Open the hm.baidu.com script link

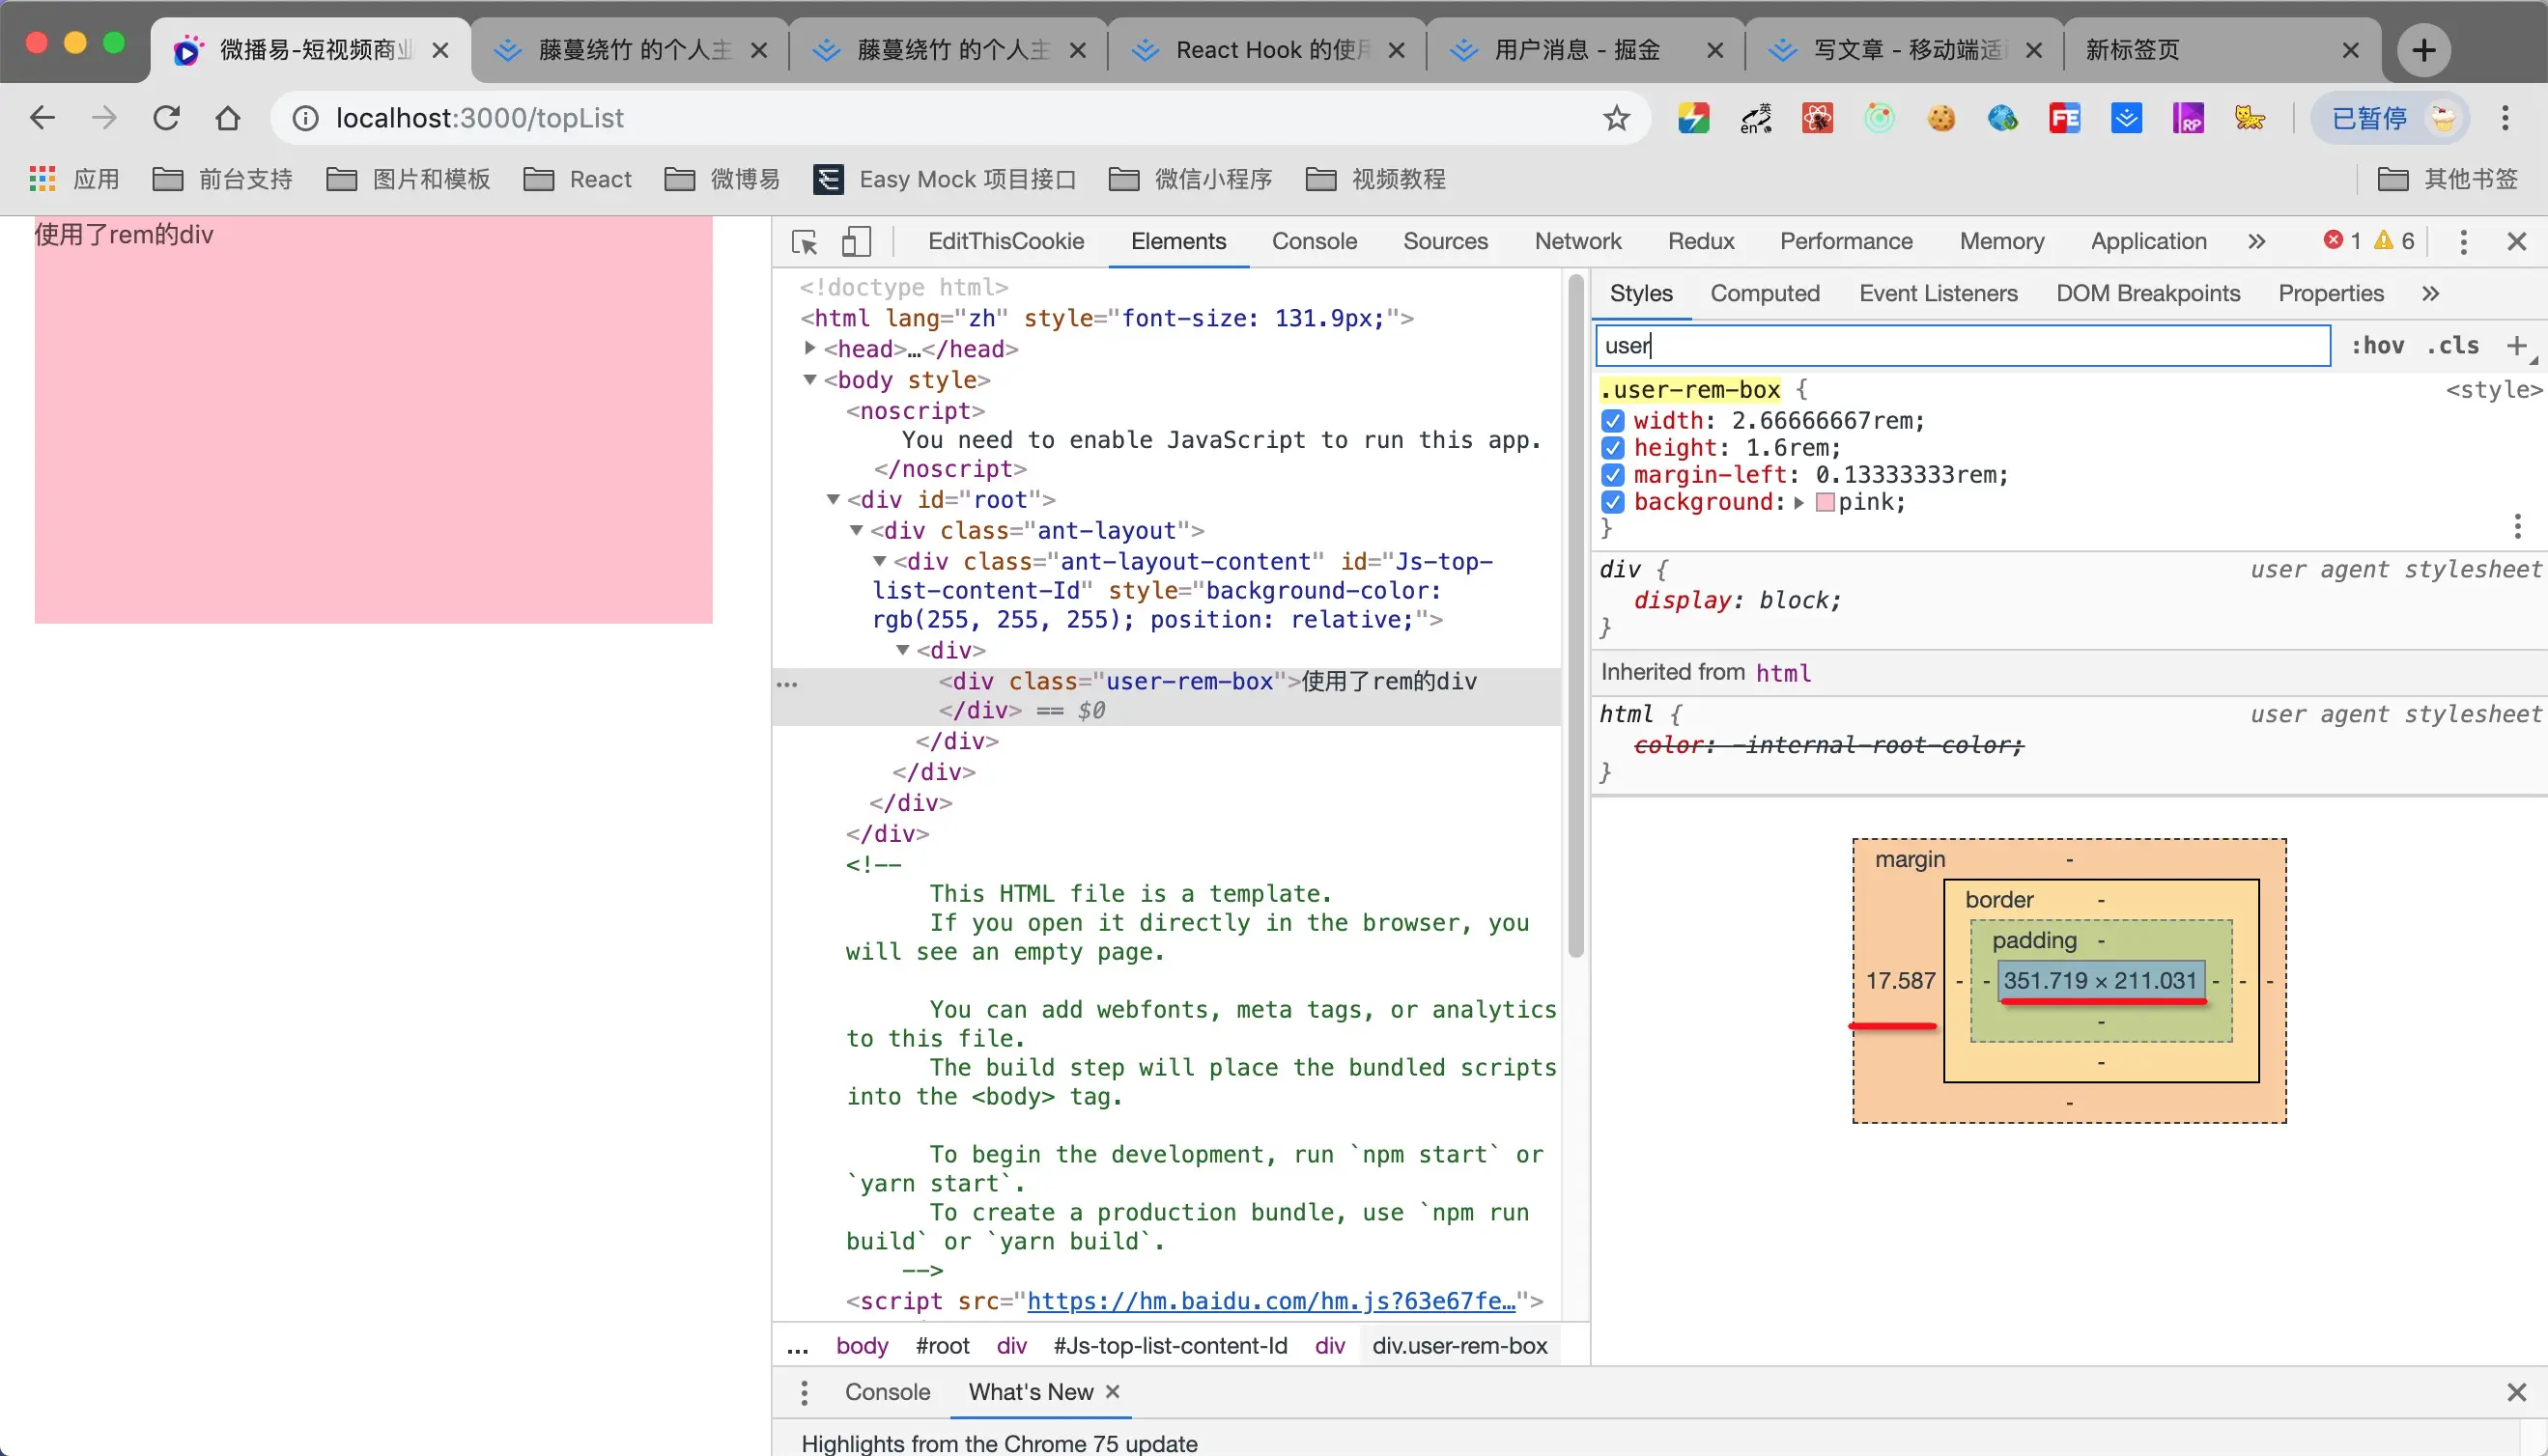[1270, 1301]
